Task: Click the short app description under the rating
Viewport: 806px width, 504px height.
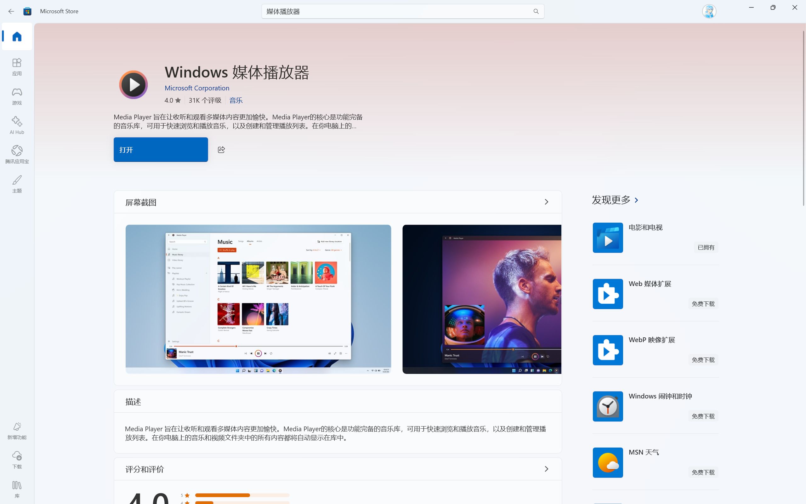Action: click(238, 121)
